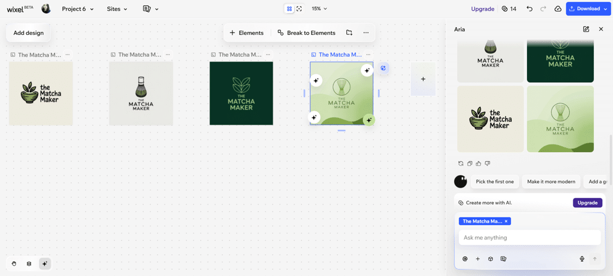The width and height of the screenshot is (613, 276).
Task: Click Break to Elements
Action: [306, 33]
